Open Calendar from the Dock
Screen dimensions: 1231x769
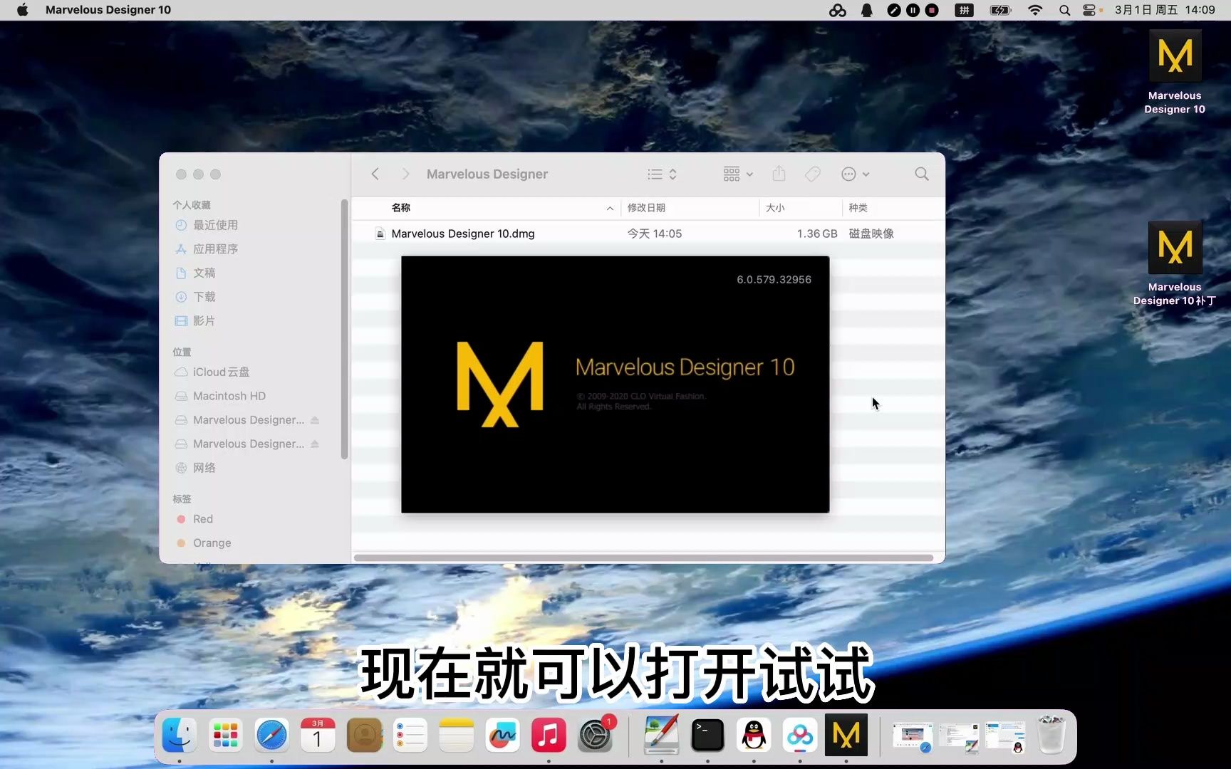(318, 736)
